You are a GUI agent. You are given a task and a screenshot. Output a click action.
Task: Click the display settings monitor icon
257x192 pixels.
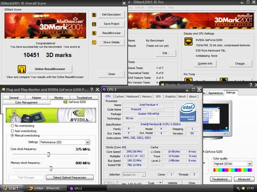[x=188, y=42]
